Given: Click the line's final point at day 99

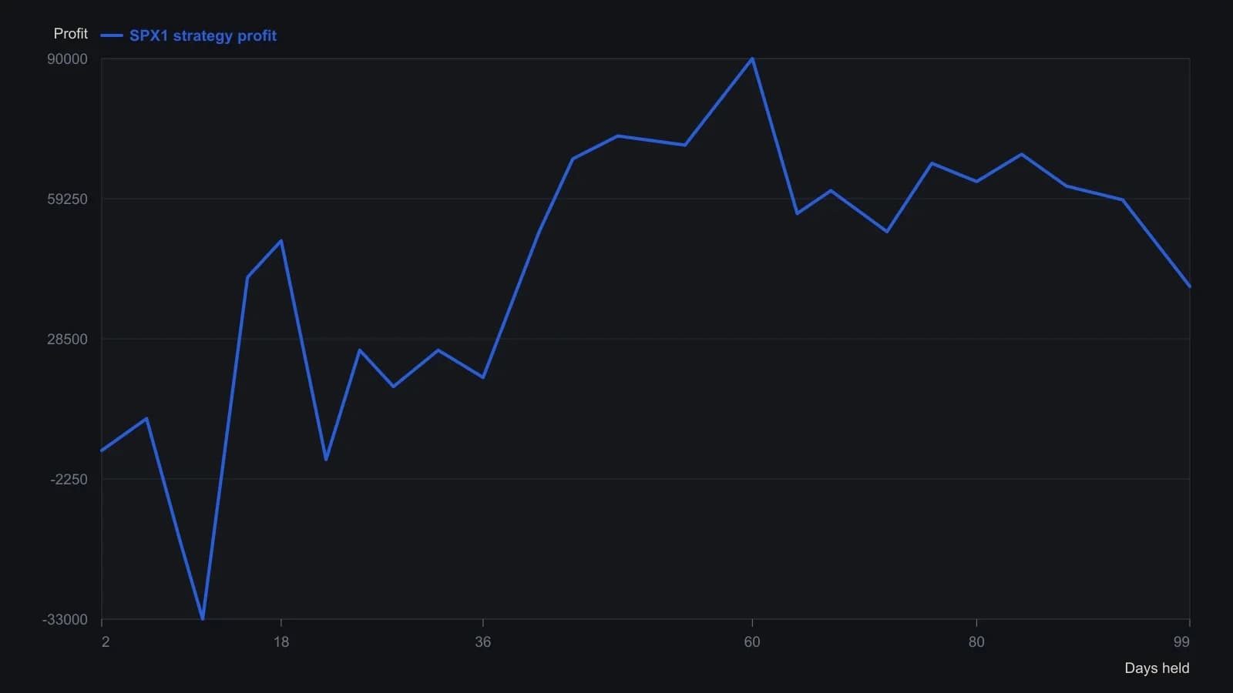Looking at the screenshot, I should click(1189, 286).
